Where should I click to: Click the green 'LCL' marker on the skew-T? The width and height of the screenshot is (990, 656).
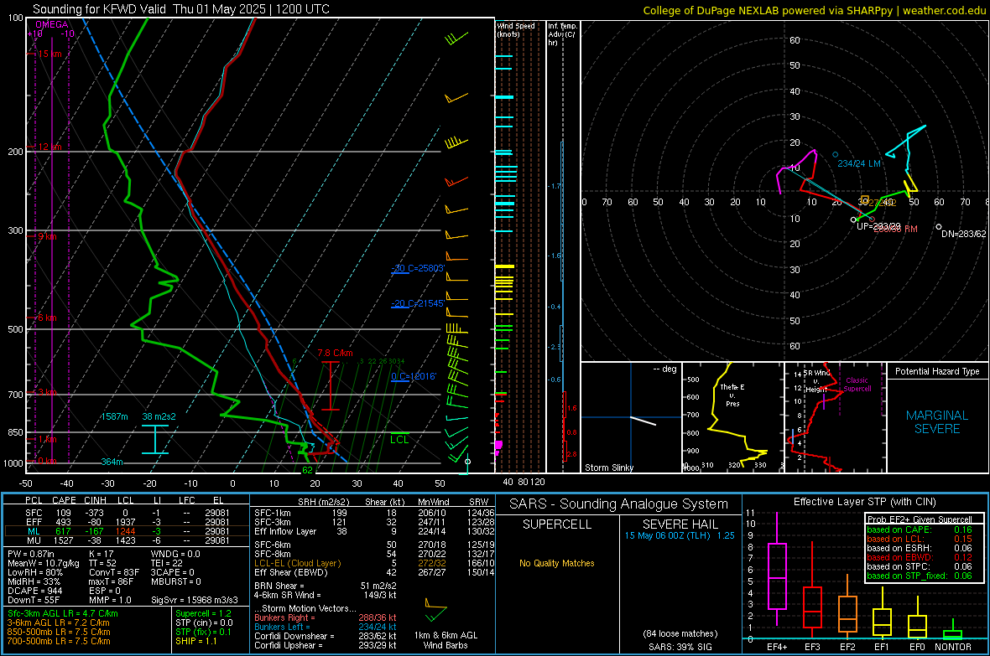click(x=399, y=440)
